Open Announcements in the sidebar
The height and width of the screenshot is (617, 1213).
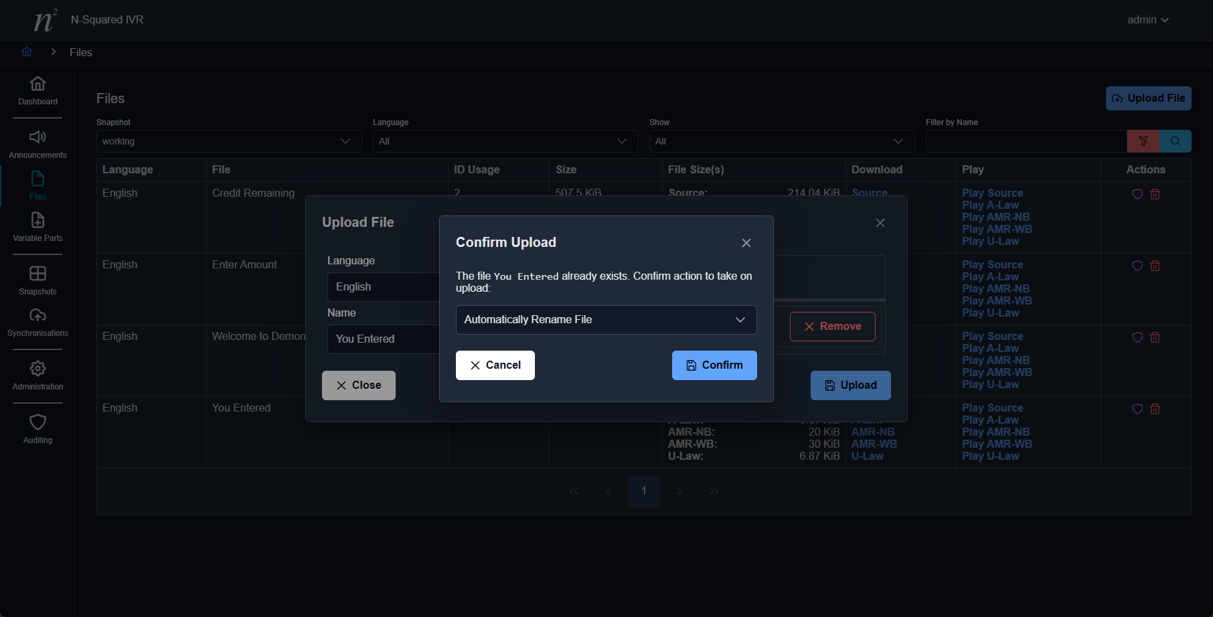37,138
